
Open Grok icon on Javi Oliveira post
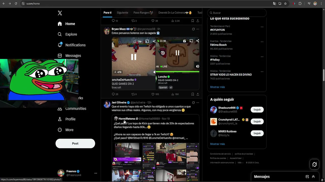click(x=193, y=103)
